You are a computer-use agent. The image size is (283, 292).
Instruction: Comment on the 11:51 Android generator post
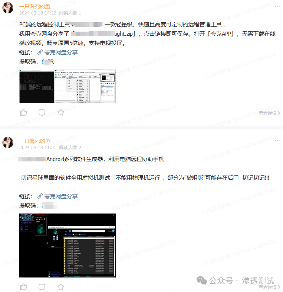[42, 287]
